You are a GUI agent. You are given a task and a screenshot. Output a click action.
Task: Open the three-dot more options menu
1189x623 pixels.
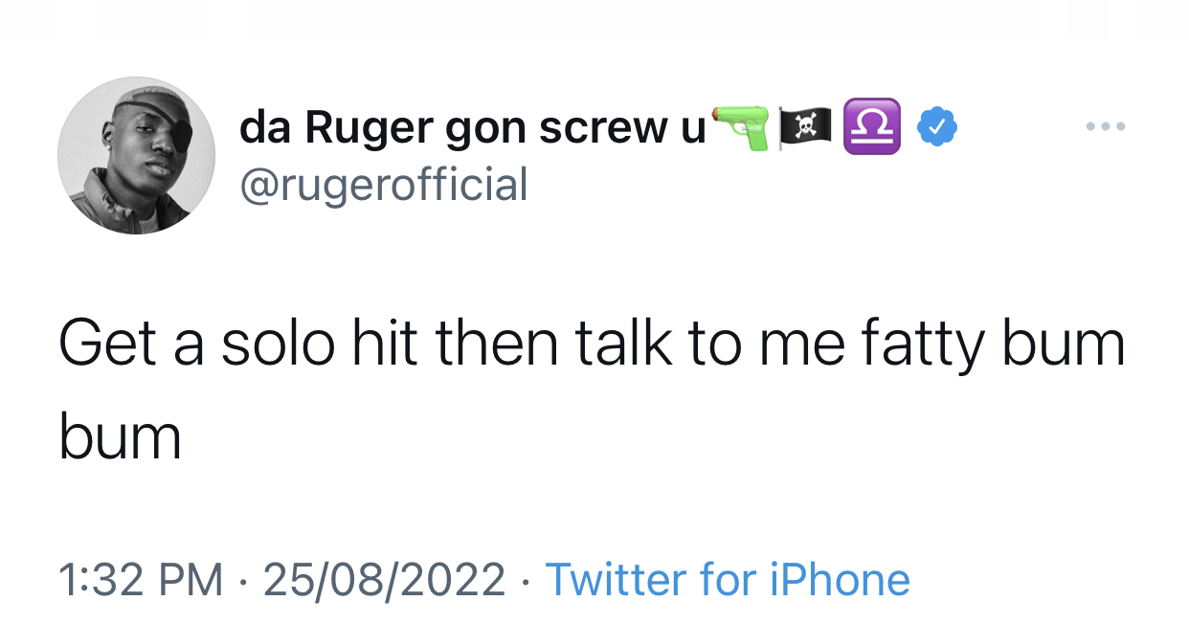[1106, 126]
